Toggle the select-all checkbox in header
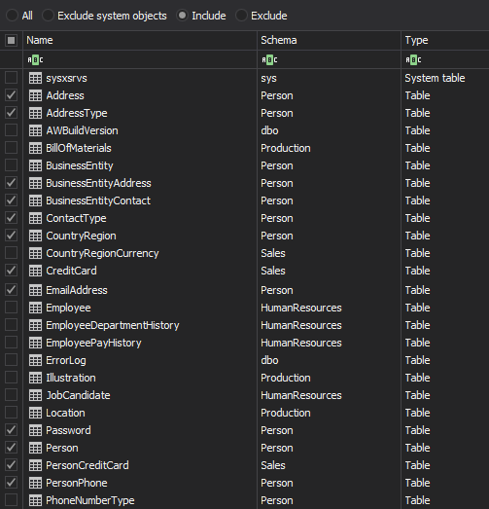489x509 pixels. (12, 40)
